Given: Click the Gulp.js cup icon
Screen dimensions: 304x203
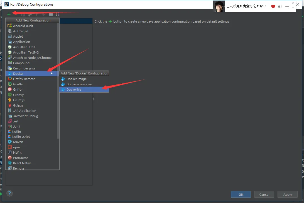Looking at the screenshot, I should (x=10, y=105).
